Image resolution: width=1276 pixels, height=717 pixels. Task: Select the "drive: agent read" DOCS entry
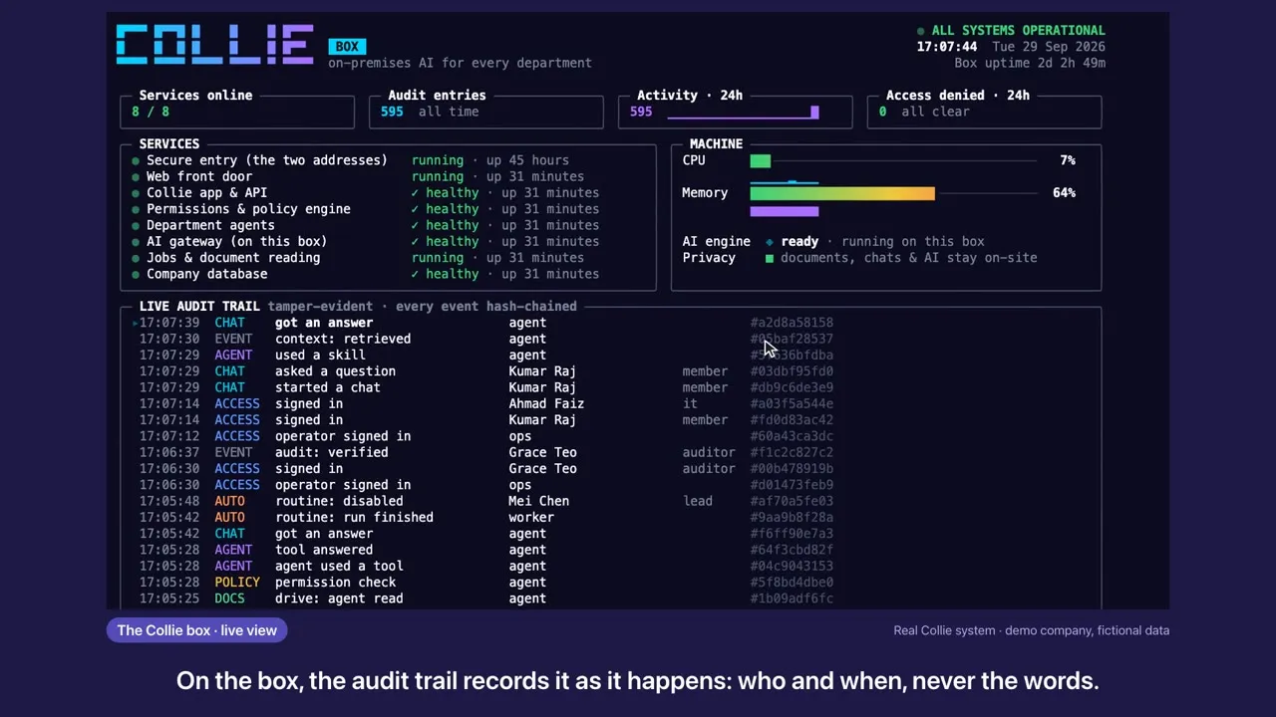[x=339, y=598]
